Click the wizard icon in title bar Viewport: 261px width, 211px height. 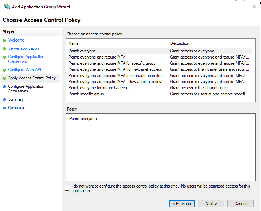7,7
